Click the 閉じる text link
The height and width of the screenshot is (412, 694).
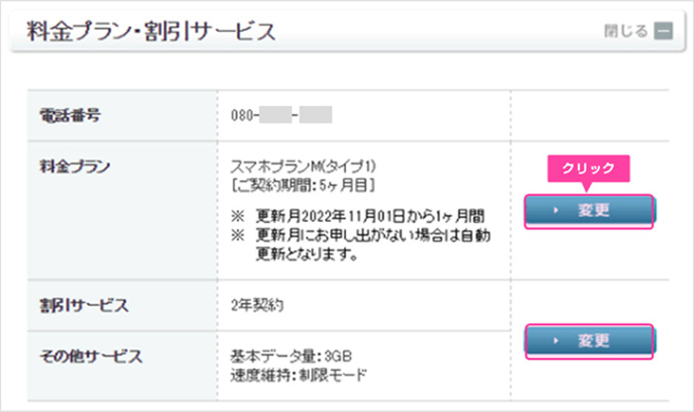(x=626, y=31)
